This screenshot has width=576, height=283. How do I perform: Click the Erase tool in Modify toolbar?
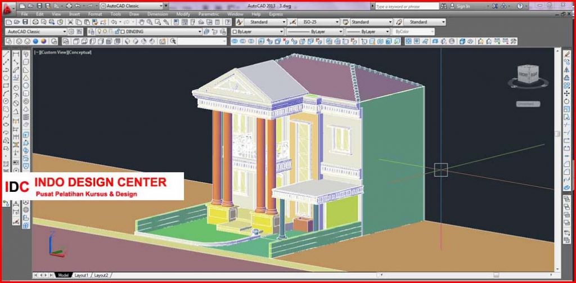coord(567,54)
